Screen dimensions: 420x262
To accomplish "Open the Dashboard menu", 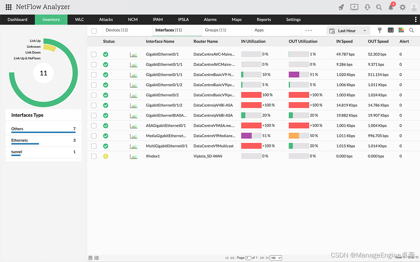I will click(17, 20).
